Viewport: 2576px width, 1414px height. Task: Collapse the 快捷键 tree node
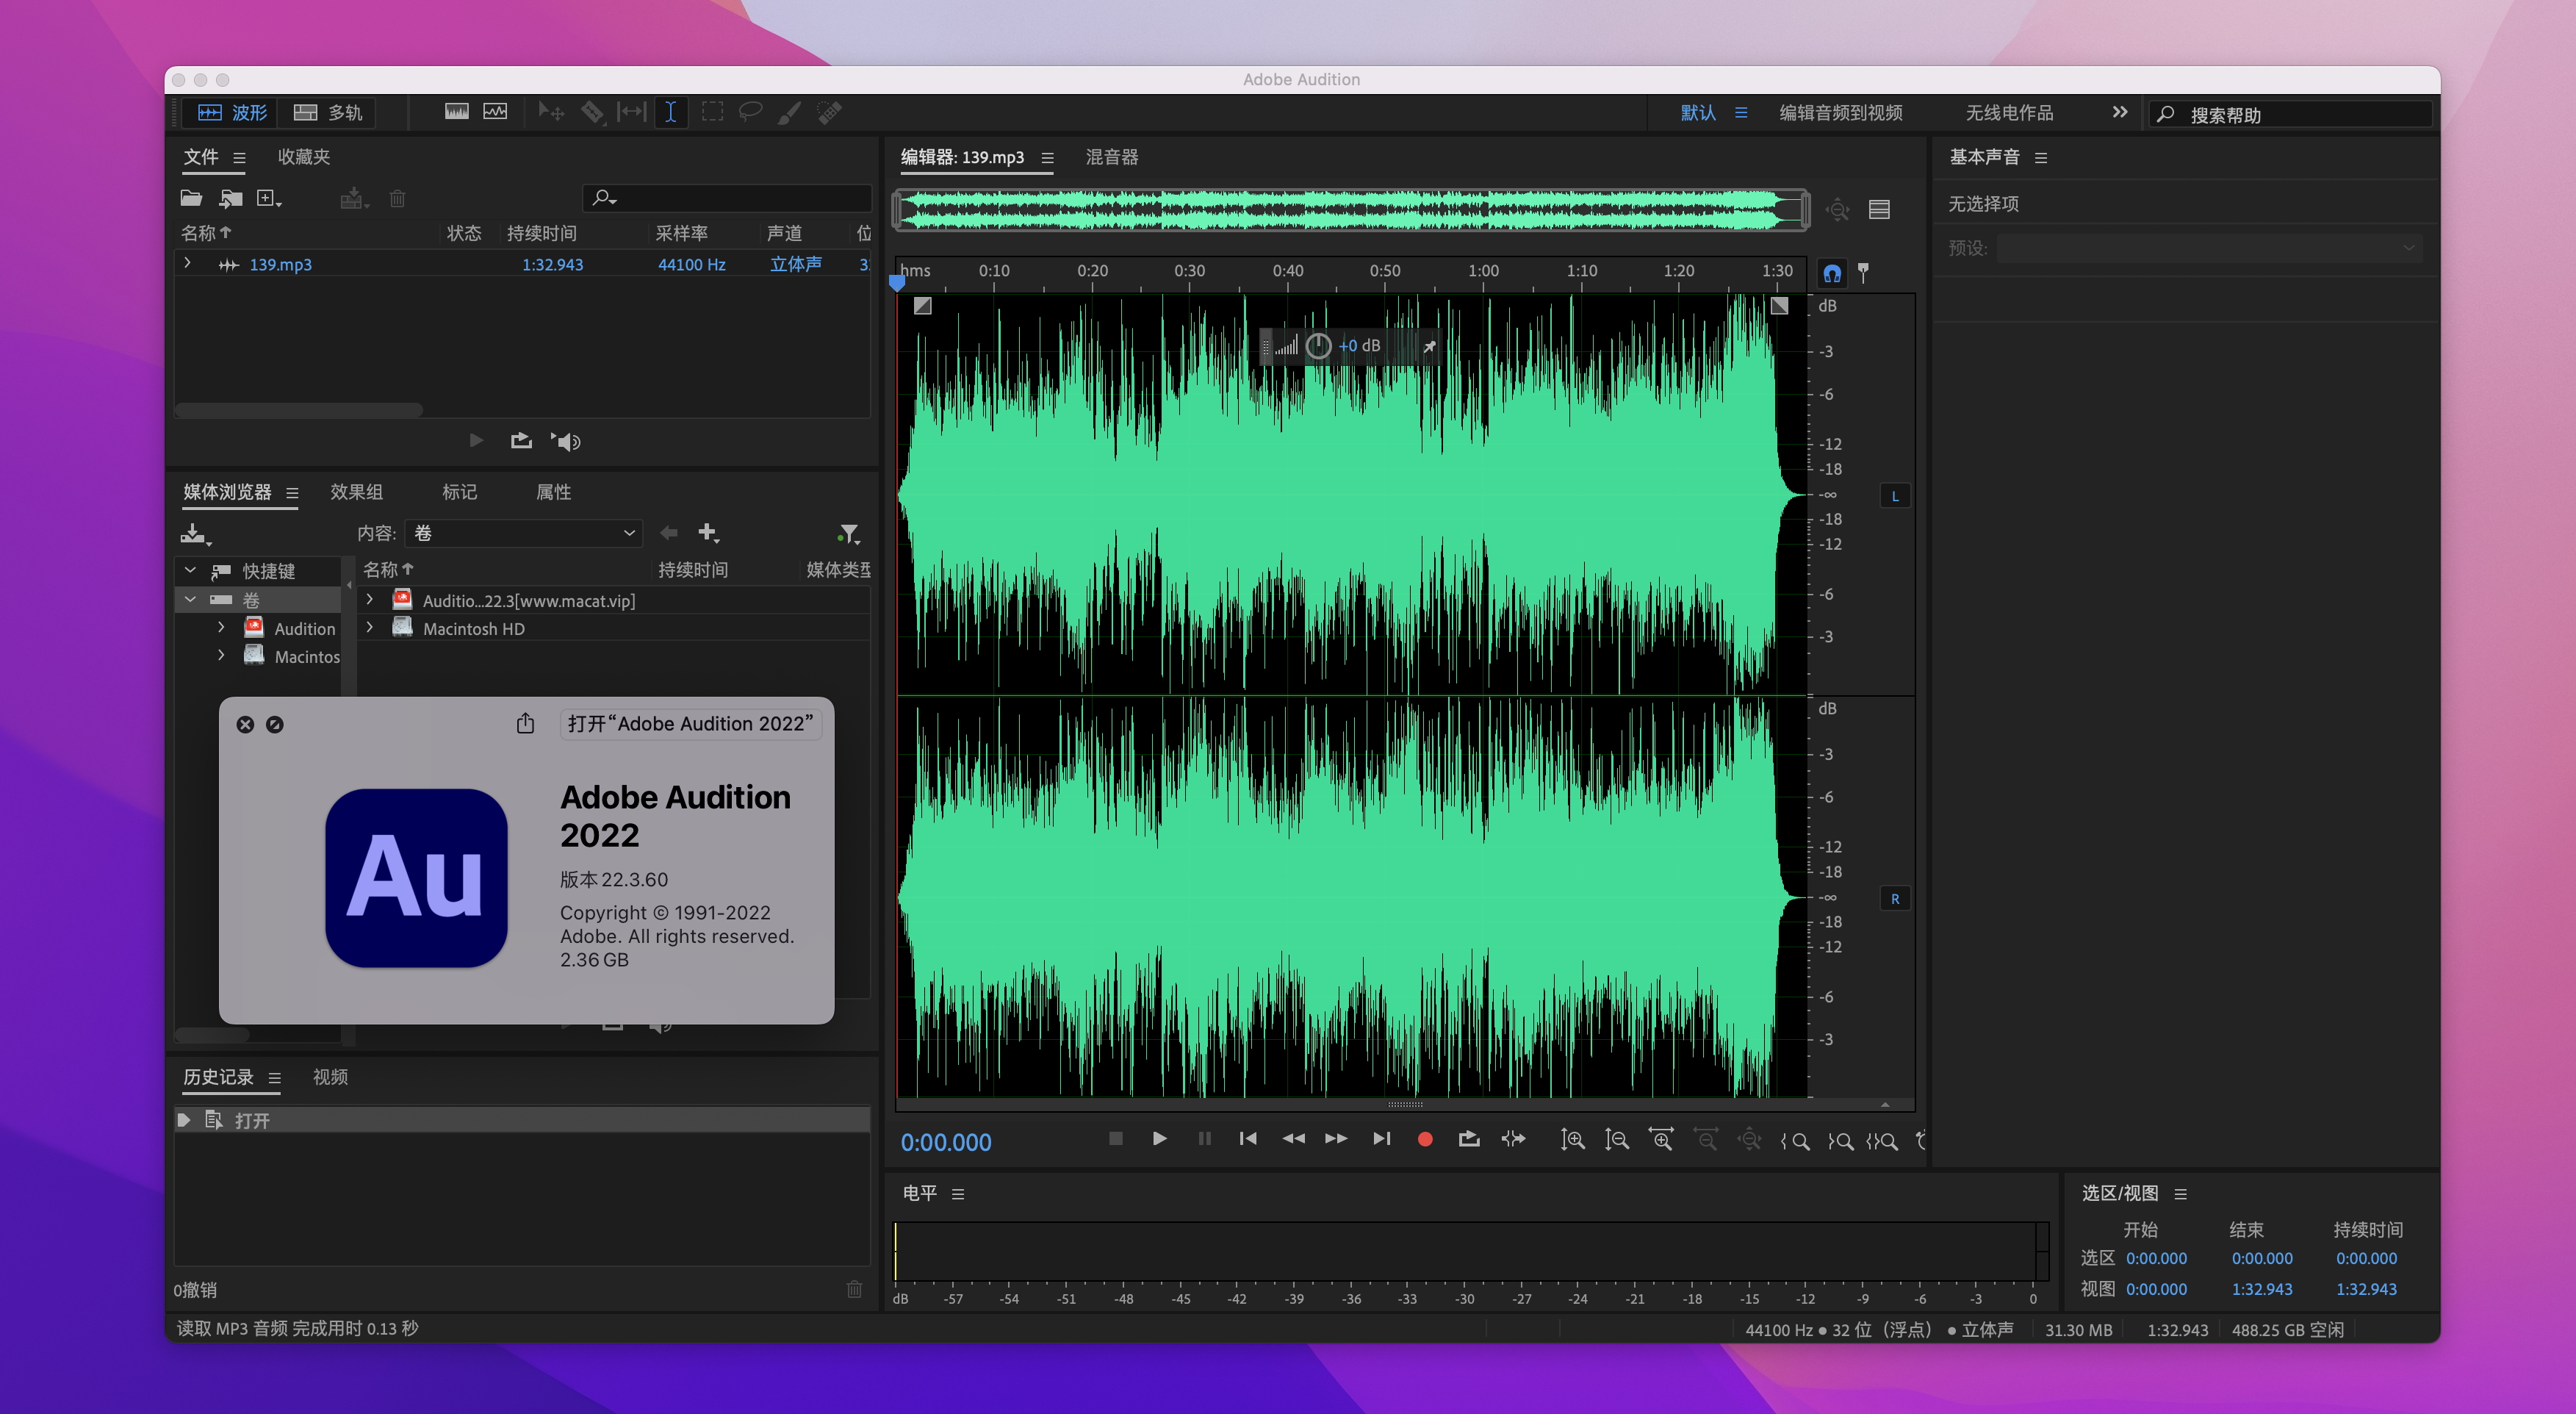pyautogui.click(x=190, y=570)
